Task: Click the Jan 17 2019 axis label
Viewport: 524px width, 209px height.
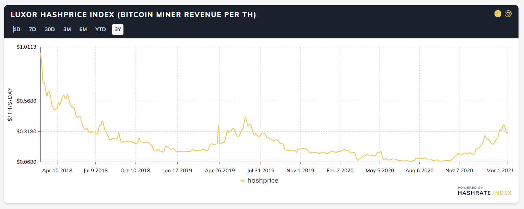Action: click(x=177, y=170)
